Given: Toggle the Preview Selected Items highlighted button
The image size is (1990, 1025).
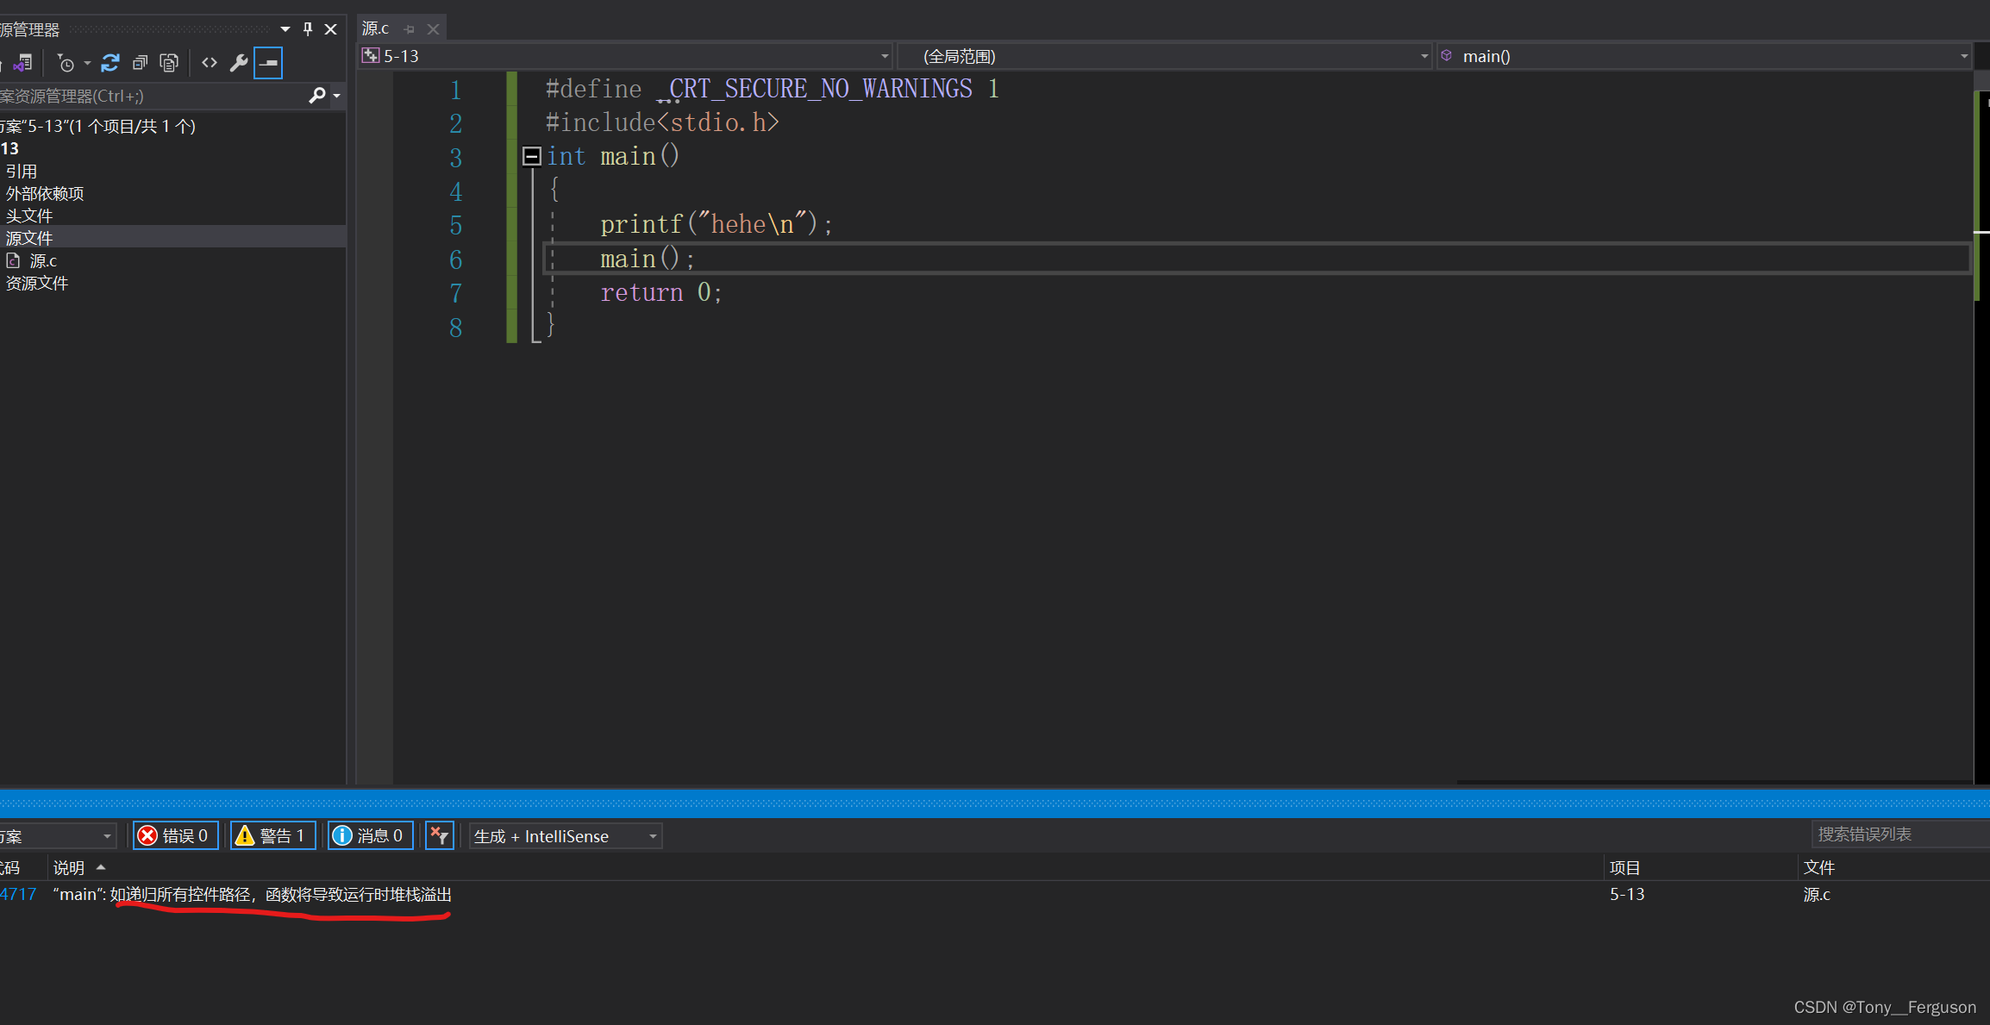Looking at the screenshot, I should (x=268, y=63).
